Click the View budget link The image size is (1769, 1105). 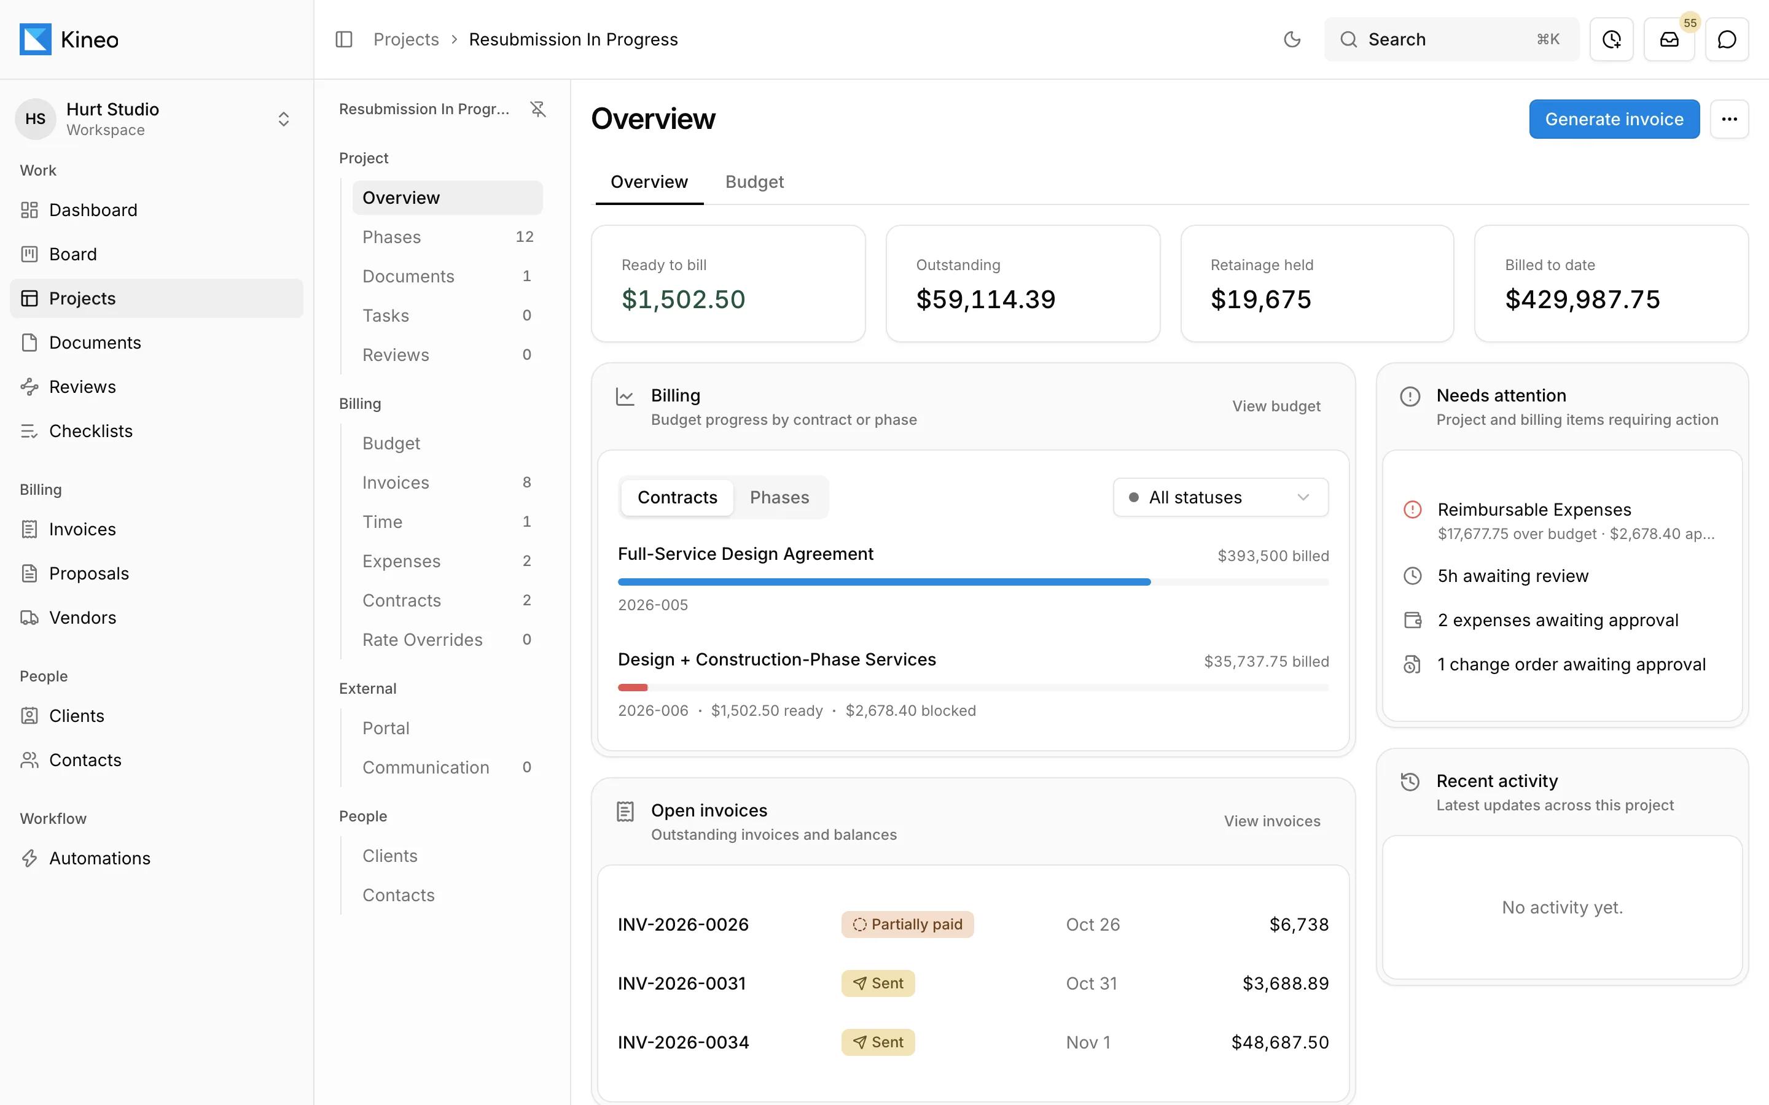tap(1276, 406)
